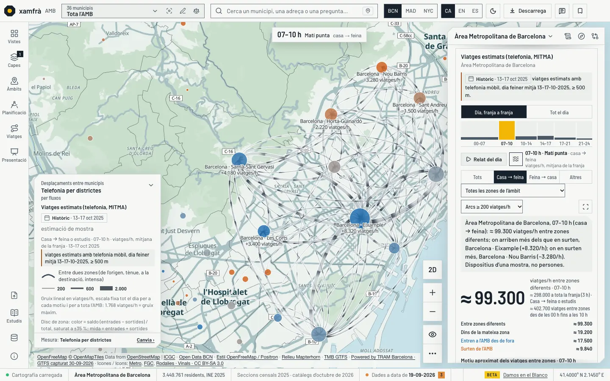Select the Altres trips tab

(575, 177)
